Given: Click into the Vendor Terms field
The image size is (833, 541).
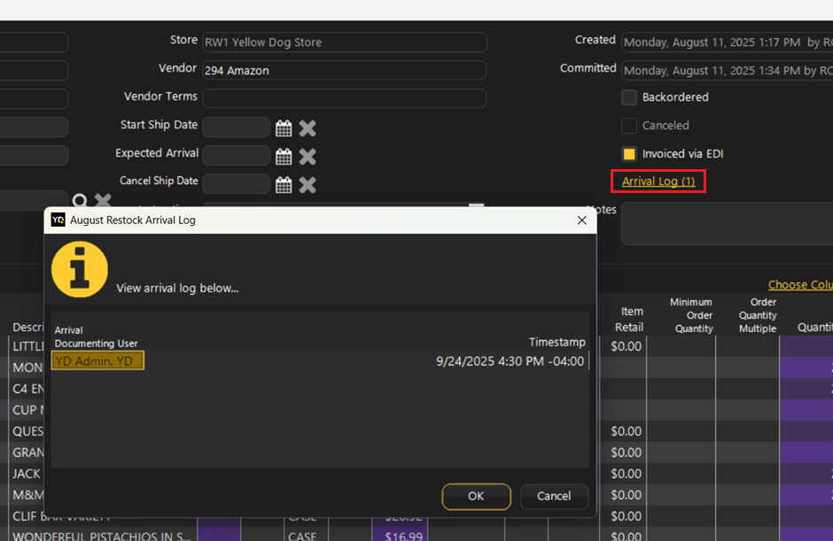Looking at the screenshot, I should click(x=344, y=98).
